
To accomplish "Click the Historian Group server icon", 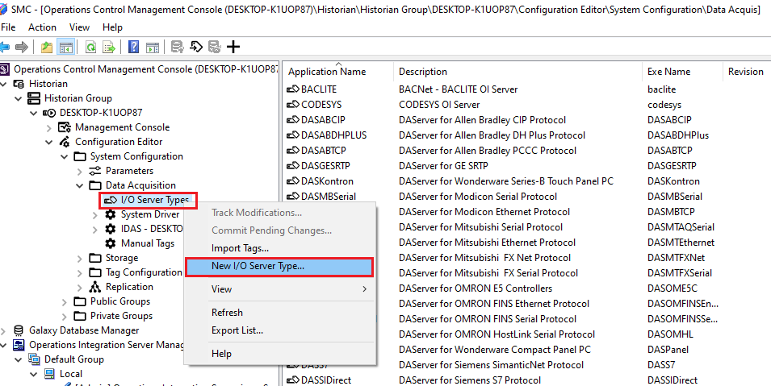I will pos(34,98).
